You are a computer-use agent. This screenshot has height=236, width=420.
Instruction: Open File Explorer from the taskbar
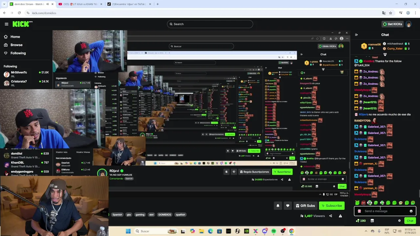click(x=201, y=231)
